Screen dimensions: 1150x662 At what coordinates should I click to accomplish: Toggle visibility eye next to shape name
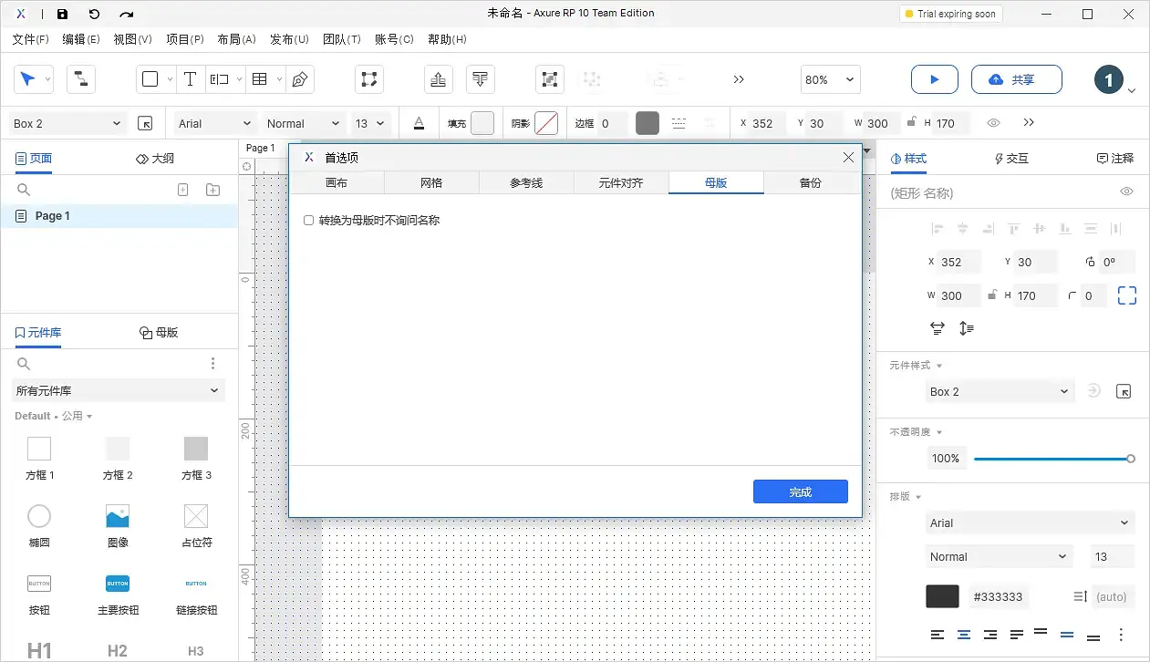1126,191
